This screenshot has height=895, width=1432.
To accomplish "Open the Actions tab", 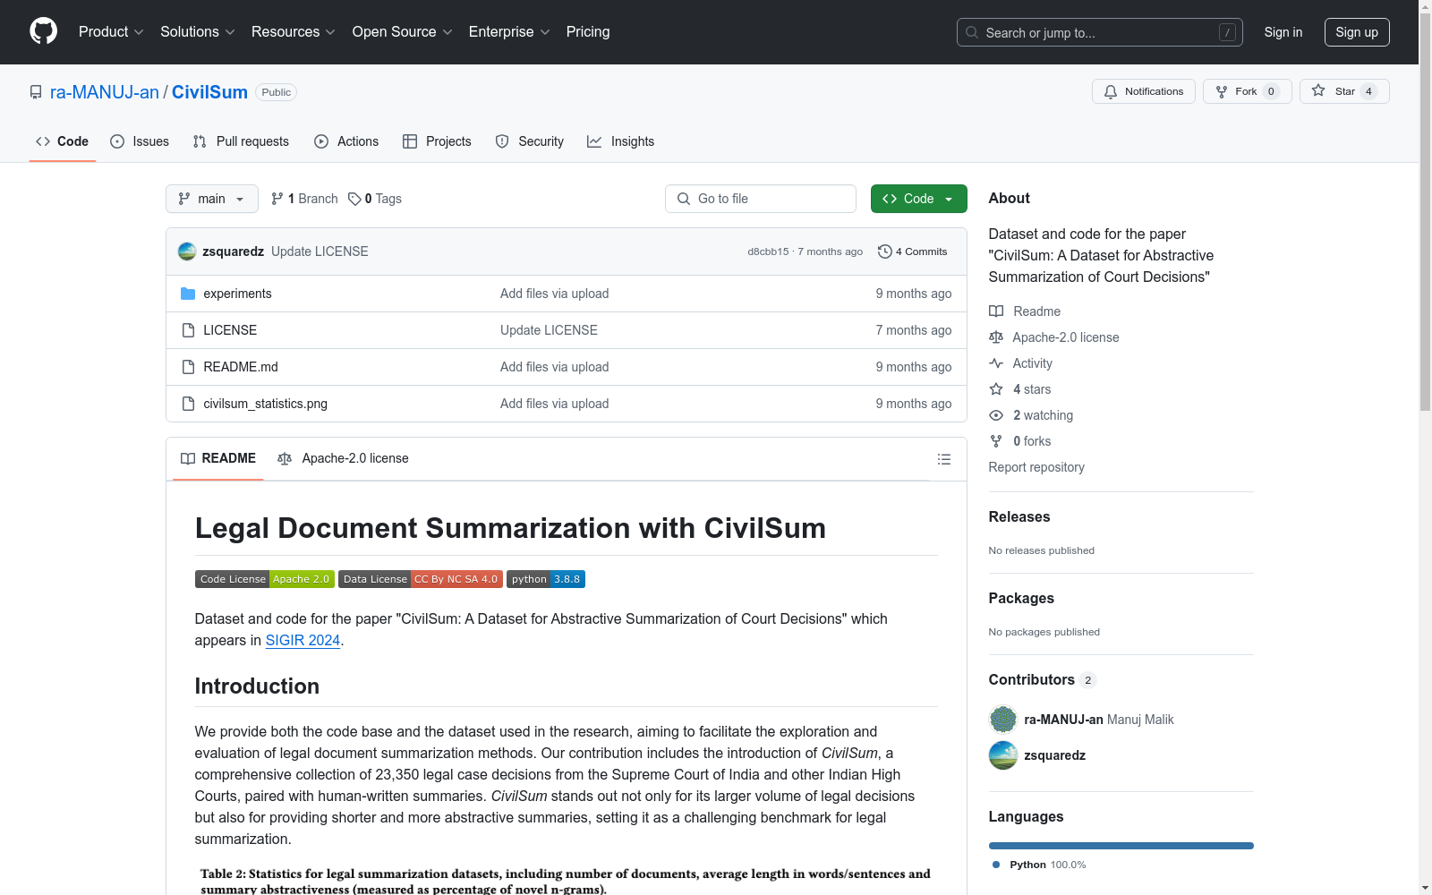I will (346, 141).
